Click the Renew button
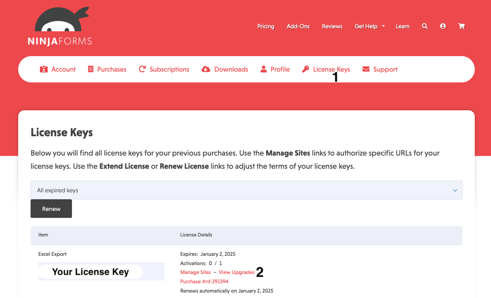The width and height of the screenshot is (491, 298). coord(51,208)
